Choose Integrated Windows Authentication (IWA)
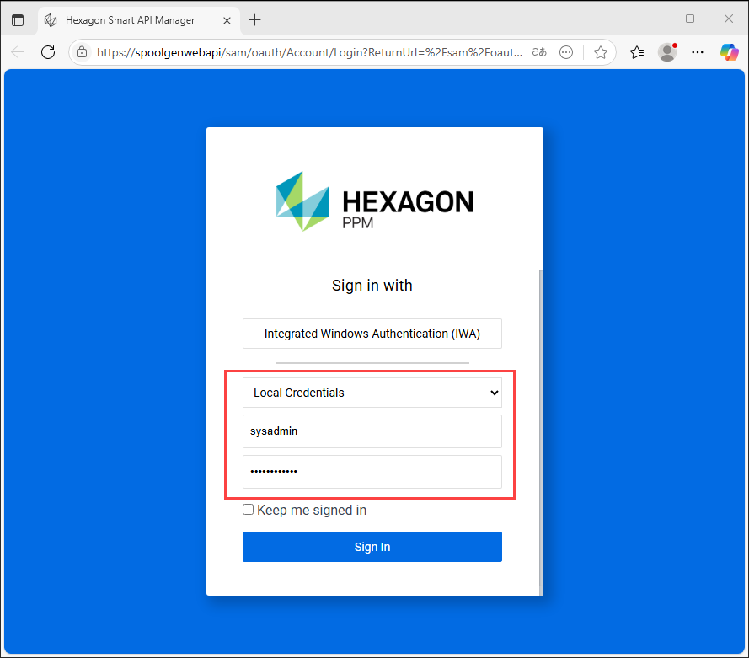This screenshot has height=658, width=749. 372,334
